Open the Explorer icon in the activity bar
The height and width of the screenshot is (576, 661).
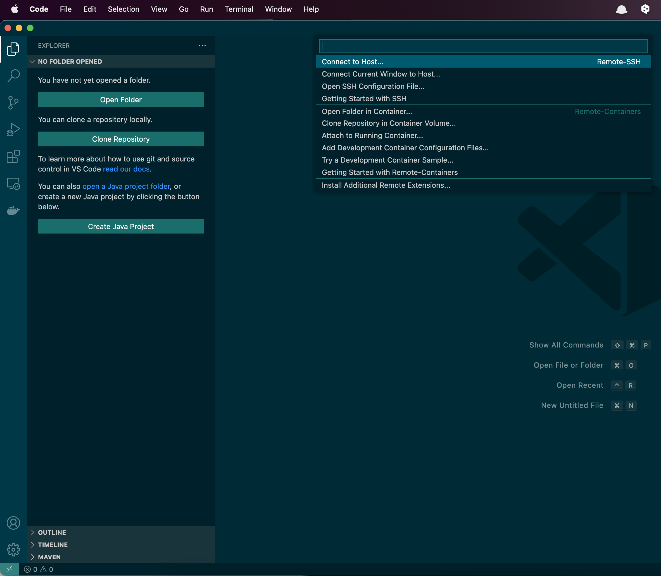tap(13, 49)
